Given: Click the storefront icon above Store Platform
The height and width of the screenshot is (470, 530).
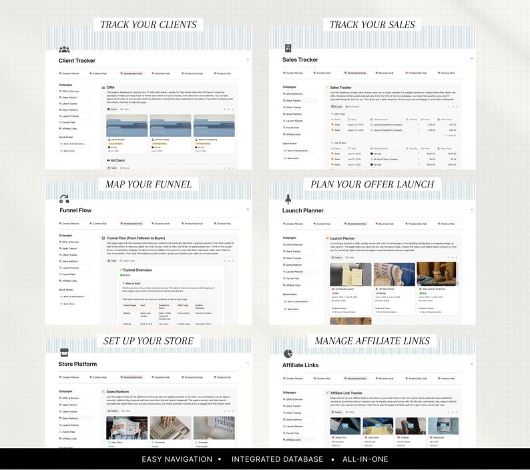Looking at the screenshot, I should point(64,352).
